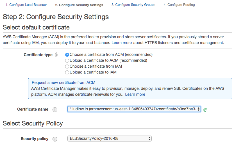Click the 'Certificate name' field label
Viewport: 234px width, 144px height.
(x=33, y=109)
